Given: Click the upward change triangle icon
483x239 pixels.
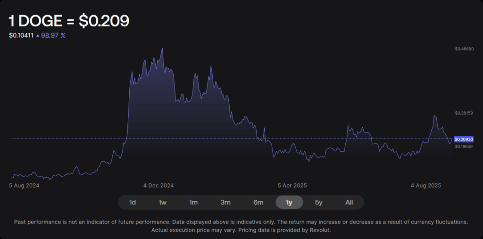Looking at the screenshot, I should (x=38, y=36).
